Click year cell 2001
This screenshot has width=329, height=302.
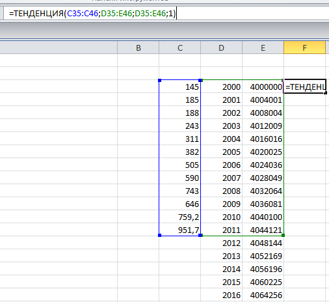click(x=221, y=100)
